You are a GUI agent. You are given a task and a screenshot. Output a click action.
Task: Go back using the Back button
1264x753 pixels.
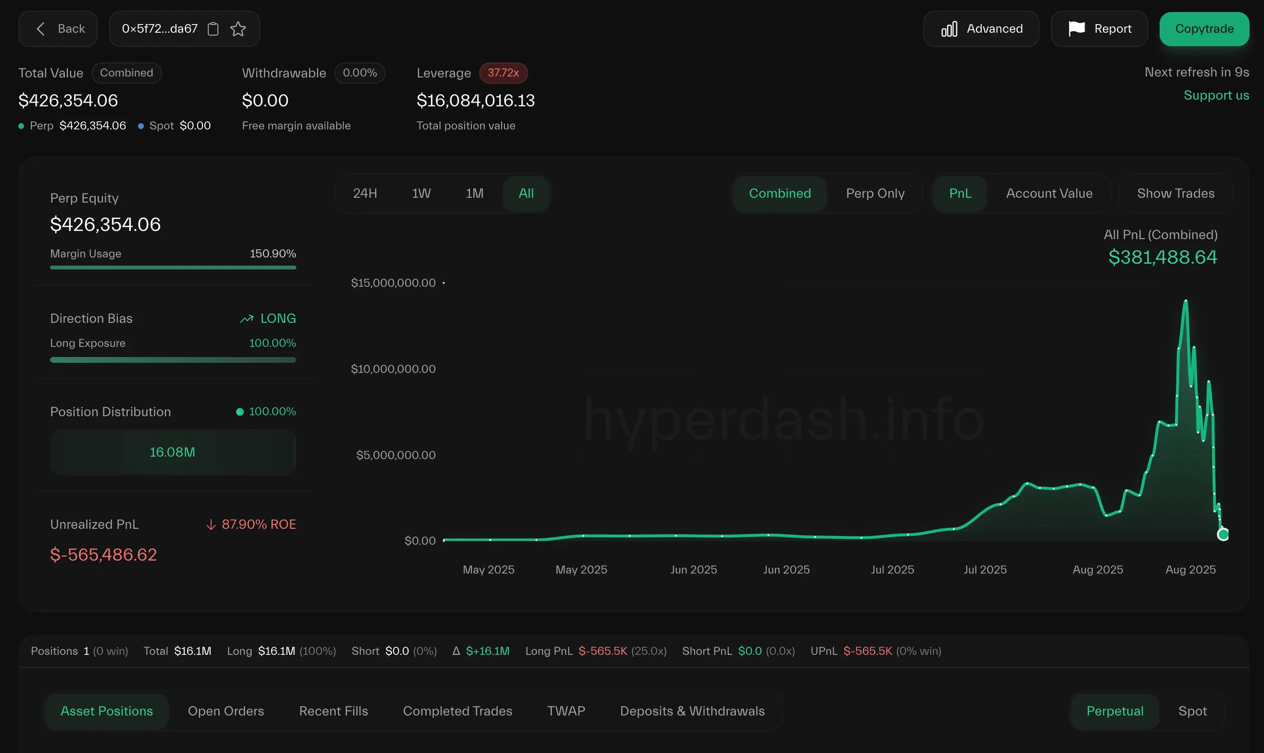[x=58, y=29]
